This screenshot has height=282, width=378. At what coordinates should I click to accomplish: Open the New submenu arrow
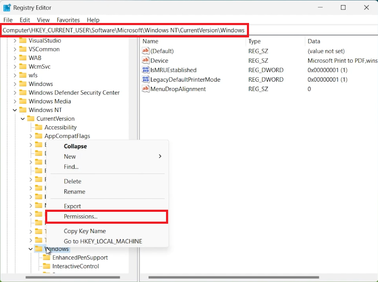point(160,157)
